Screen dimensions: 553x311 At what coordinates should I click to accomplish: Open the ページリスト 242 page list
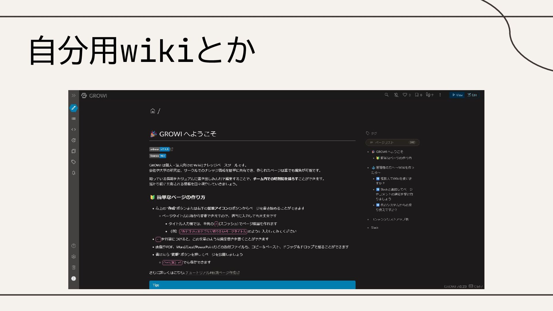click(x=392, y=143)
